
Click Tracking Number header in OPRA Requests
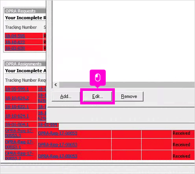tap(21, 27)
